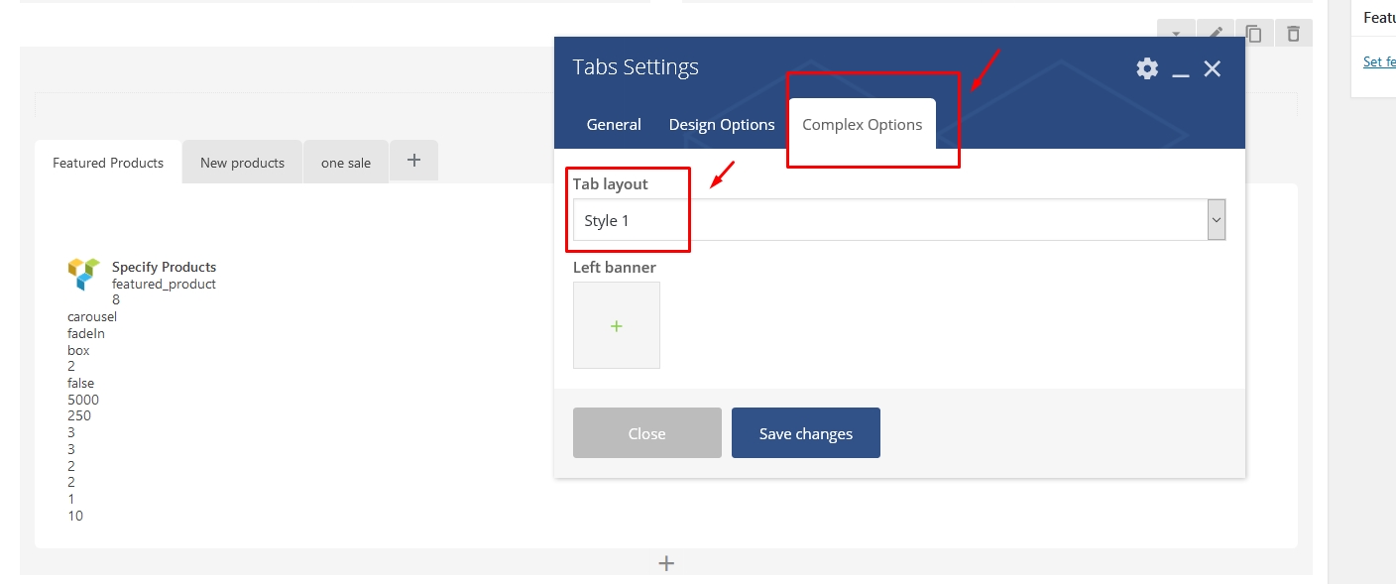The width and height of the screenshot is (1396, 584).
Task: Expand the row controls caret arrow
Action: click(x=1176, y=34)
